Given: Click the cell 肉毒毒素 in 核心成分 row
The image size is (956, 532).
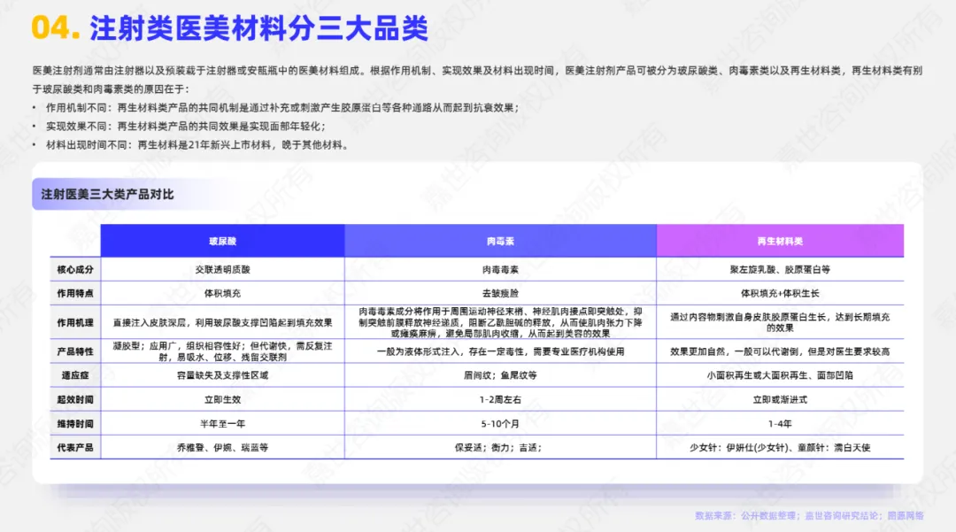Looking at the screenshot, I should pyautogui.click(x=500, y=269).
